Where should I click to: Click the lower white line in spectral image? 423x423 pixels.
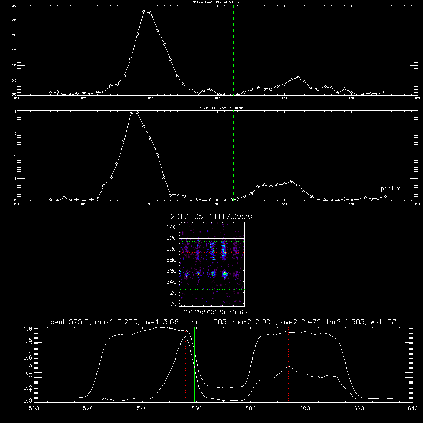(x=212, y=290)
